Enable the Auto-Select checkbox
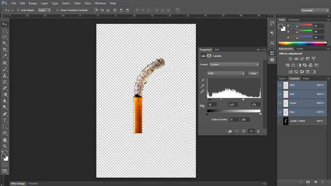331x186 pixels. point(18,10)
